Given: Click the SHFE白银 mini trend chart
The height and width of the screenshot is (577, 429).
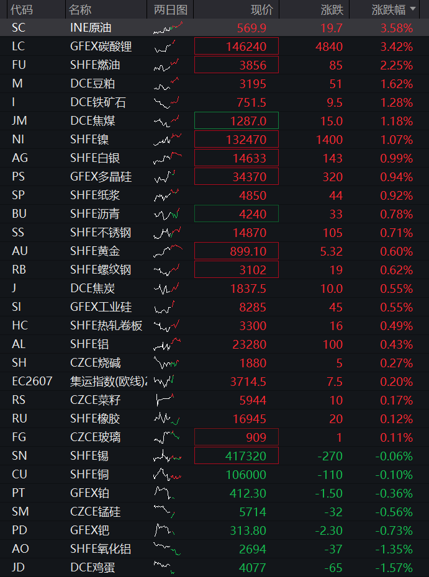Looking at the screenshot, I should pyautogui.click(x=168, y=158).
